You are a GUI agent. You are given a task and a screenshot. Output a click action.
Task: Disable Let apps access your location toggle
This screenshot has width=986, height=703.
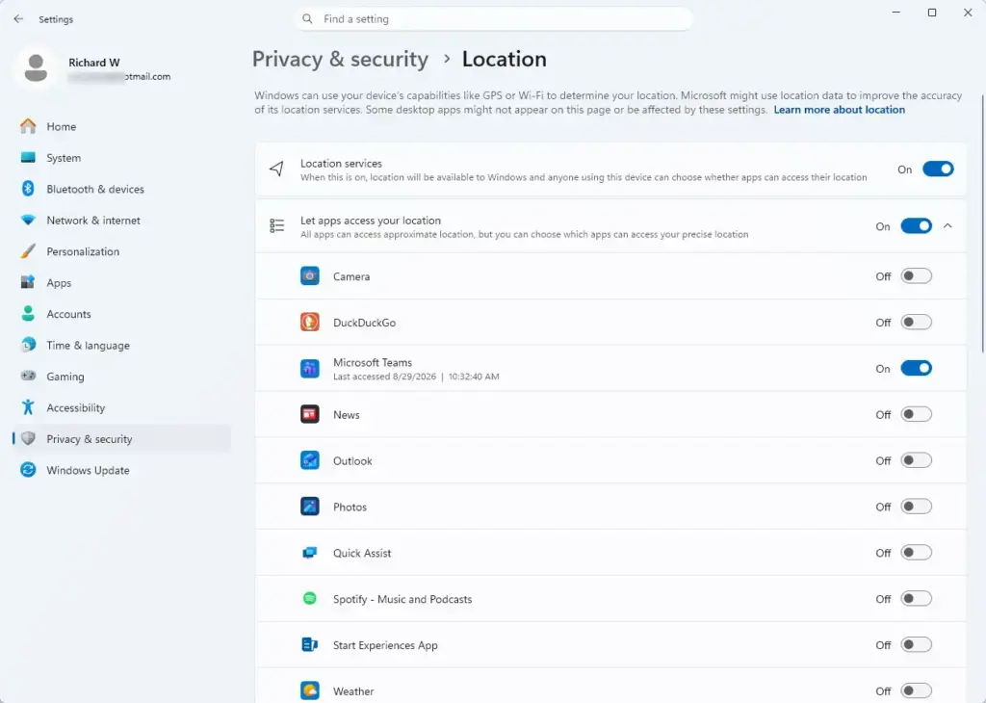tap(916, 226)
